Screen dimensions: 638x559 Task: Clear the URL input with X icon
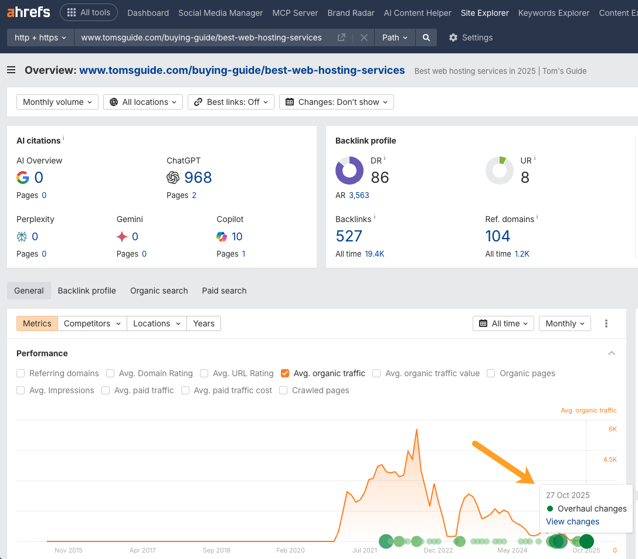click(364, 38)
